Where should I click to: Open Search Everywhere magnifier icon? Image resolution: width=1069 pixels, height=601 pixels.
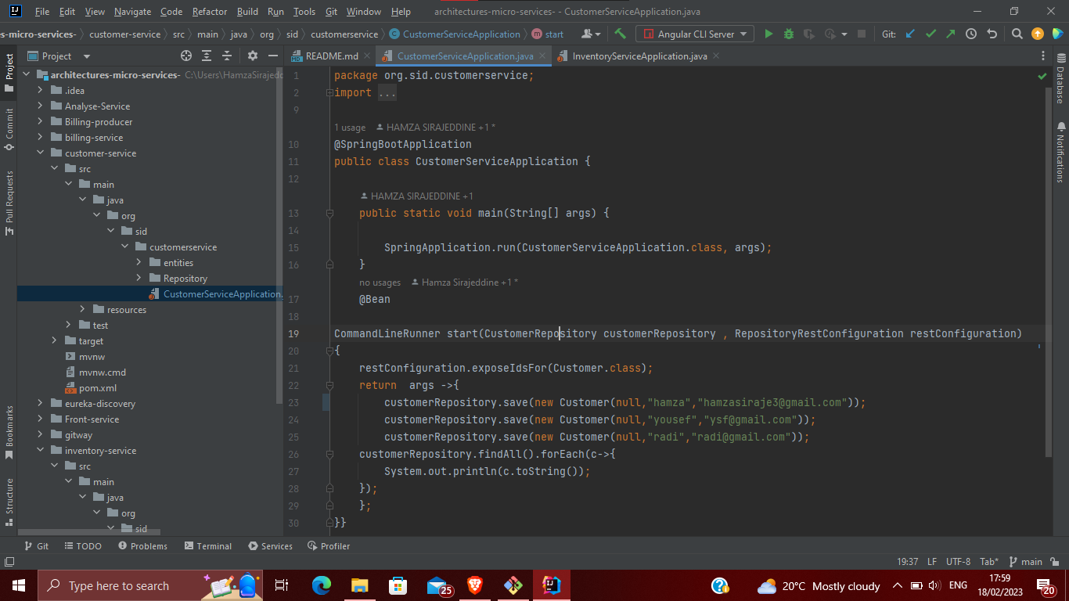(1017, 34)
